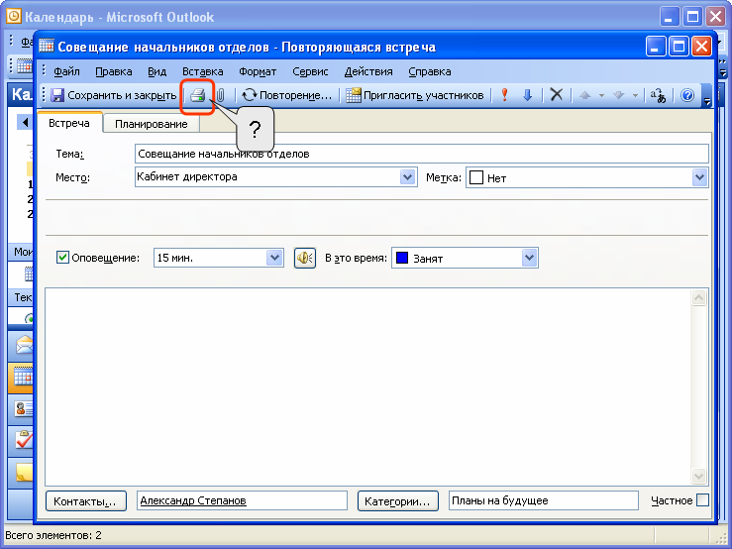
Task: Open Help question mark icon
Action: 687,95
